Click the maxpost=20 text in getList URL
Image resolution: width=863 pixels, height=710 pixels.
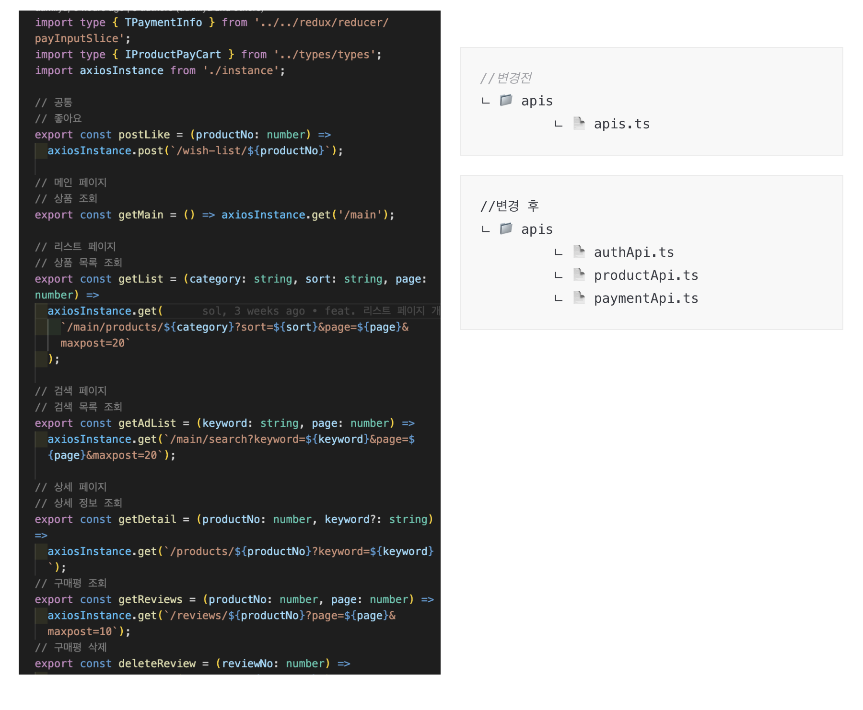[93, 343]
